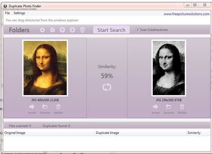Move folder down with the down arrow icon
This screenshot has height=154, width=212.
[x=72, y=30]
